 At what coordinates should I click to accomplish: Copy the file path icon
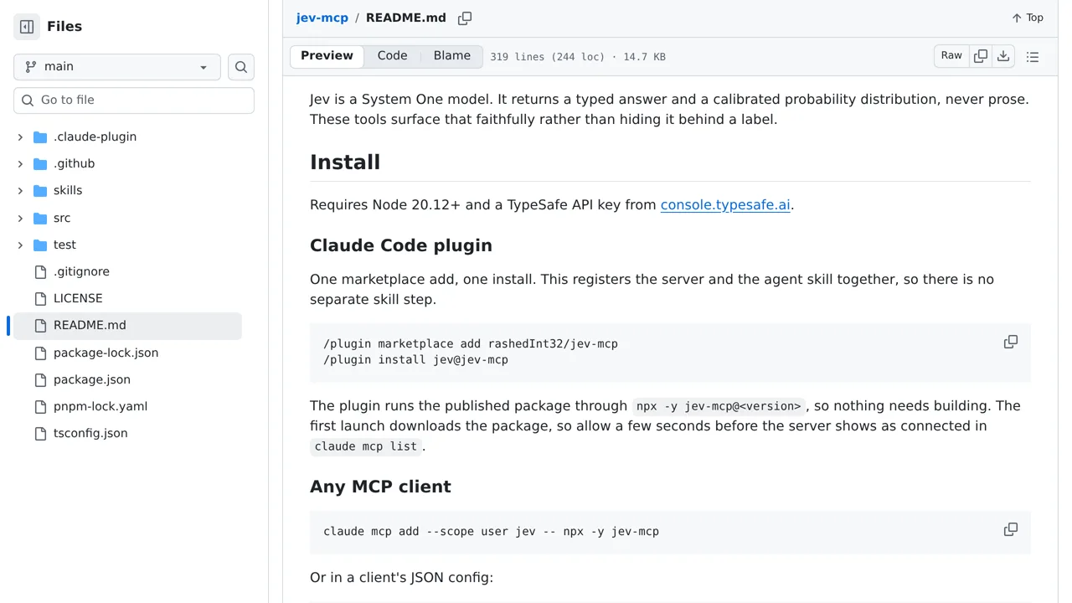(x=465, y=18)
